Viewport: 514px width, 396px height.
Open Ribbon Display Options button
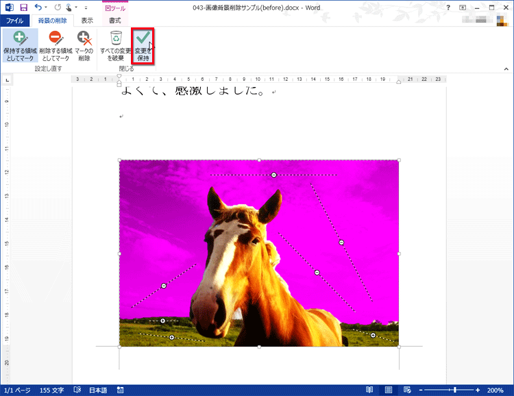click(x=463, y=8)
